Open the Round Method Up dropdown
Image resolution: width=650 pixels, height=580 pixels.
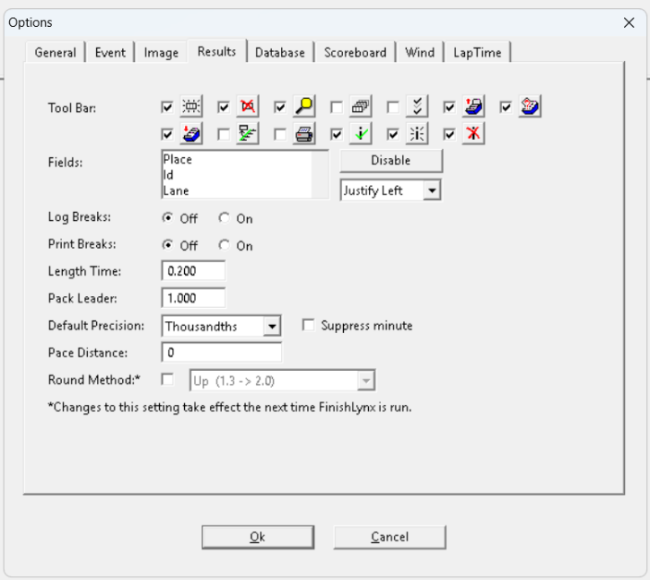point(365,381)
